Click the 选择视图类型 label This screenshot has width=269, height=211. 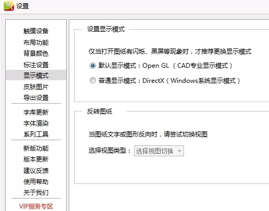[x=109, y=151]
